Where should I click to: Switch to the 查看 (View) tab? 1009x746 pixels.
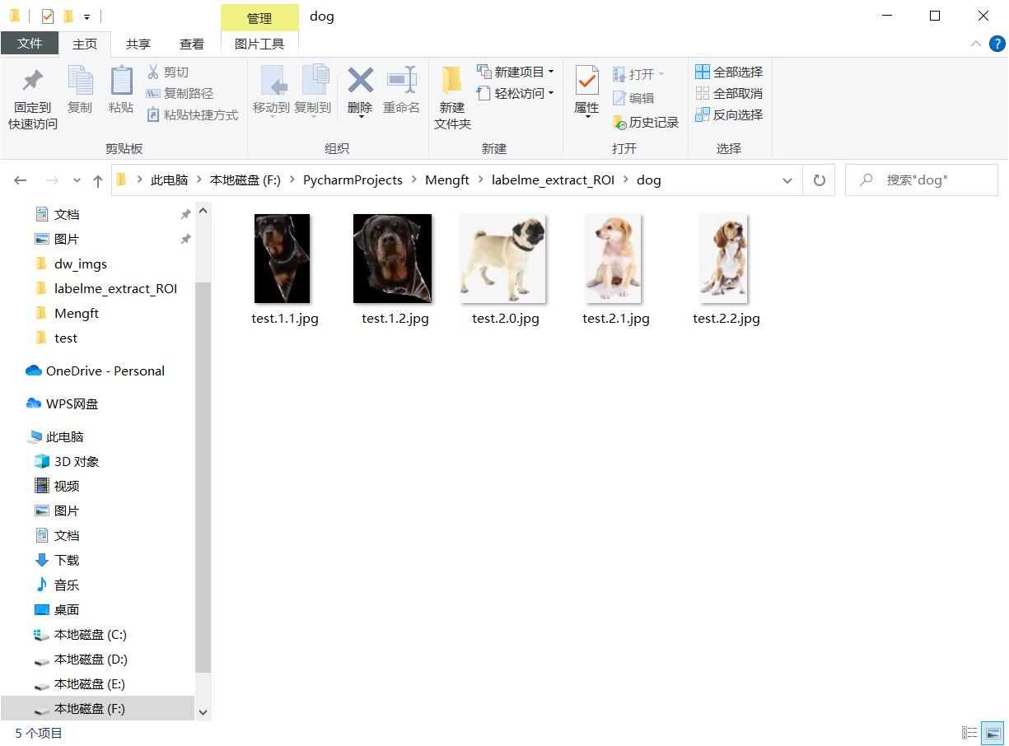(192, 44)
